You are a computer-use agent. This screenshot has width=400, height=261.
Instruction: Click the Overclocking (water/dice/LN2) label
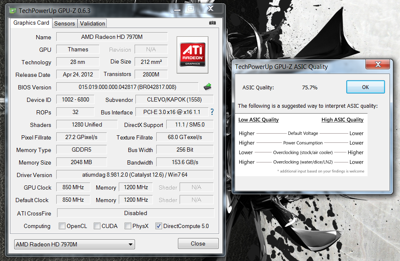click(x=303, y=162)
